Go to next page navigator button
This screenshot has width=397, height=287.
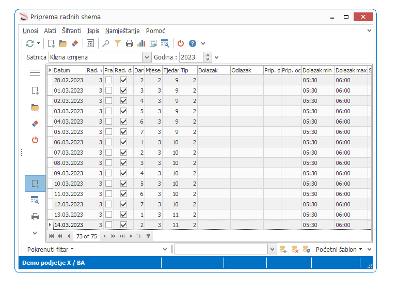coord(113,236)
